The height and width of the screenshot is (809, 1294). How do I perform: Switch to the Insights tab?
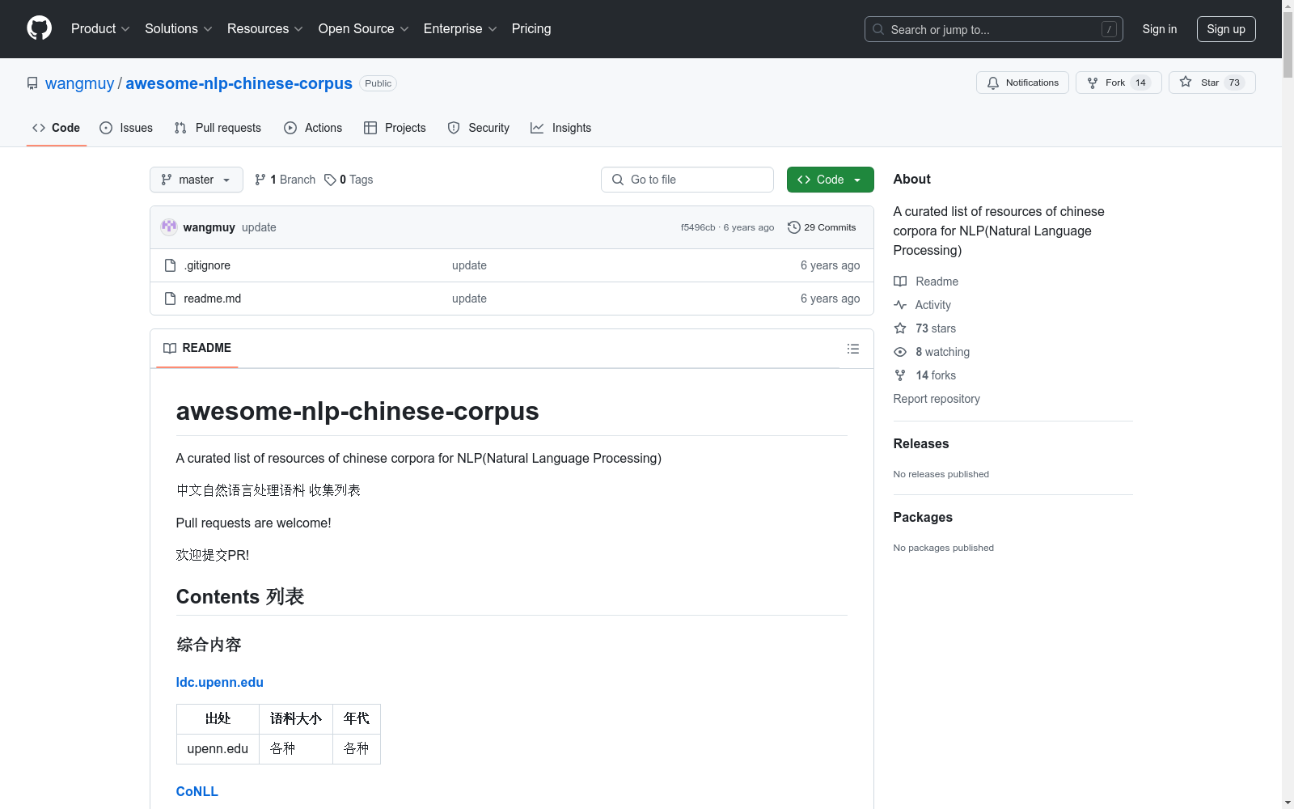561,128
